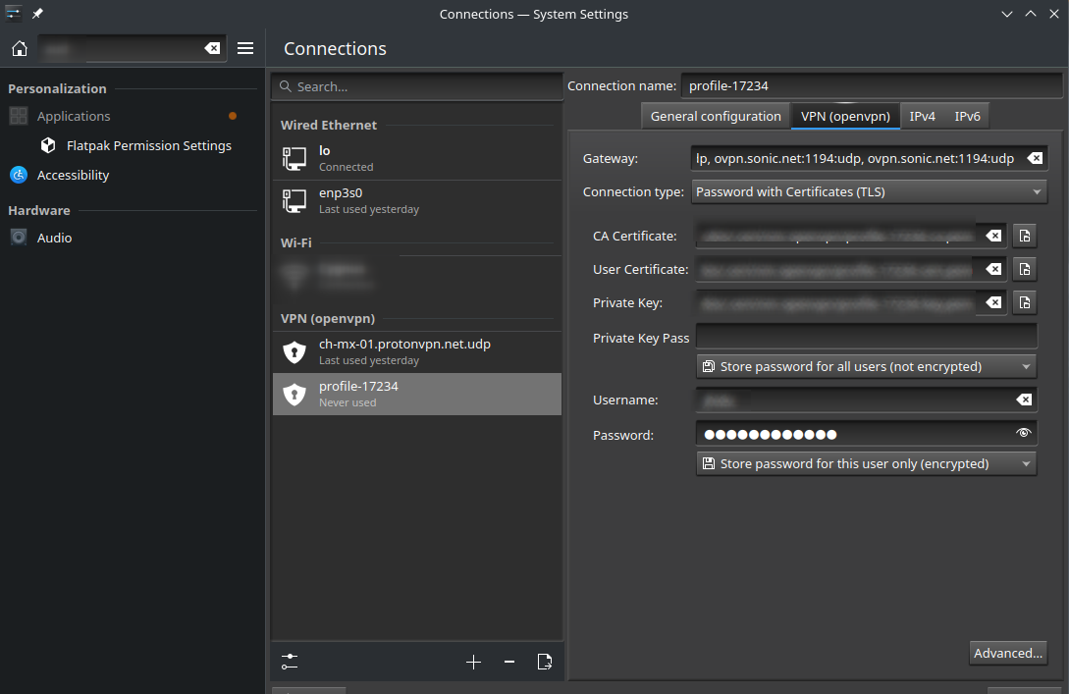Browse for CA Certificate file

pyautogui.click(x=1025, y=236)
